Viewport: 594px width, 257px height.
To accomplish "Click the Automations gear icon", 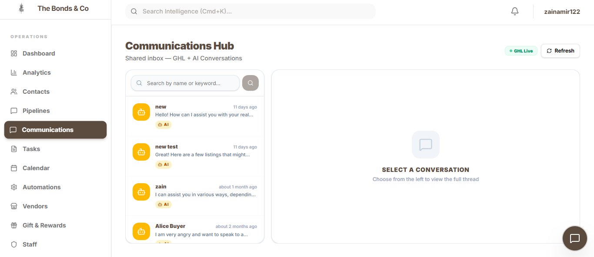I will coord(14,187).
